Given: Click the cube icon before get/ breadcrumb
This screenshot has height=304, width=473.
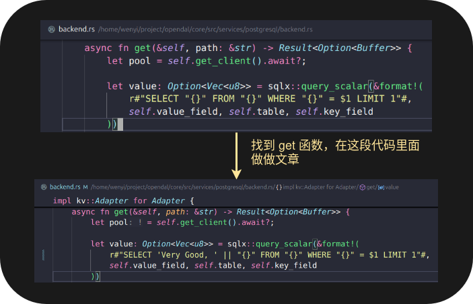Looking at the screenshot, I should (x=362, y=187).
